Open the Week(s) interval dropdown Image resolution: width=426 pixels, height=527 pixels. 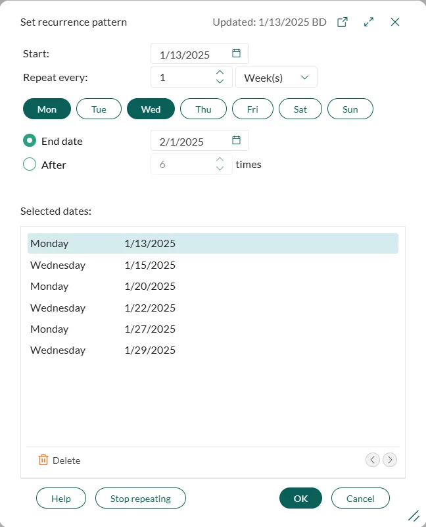coord(276,78)
